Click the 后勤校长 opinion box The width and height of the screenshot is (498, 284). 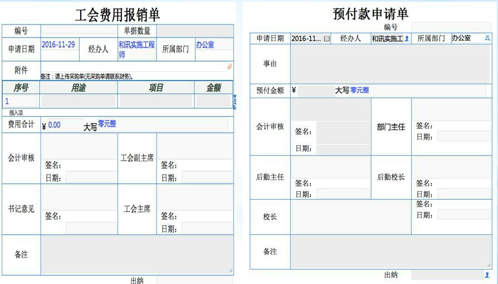tap(451, 167)
